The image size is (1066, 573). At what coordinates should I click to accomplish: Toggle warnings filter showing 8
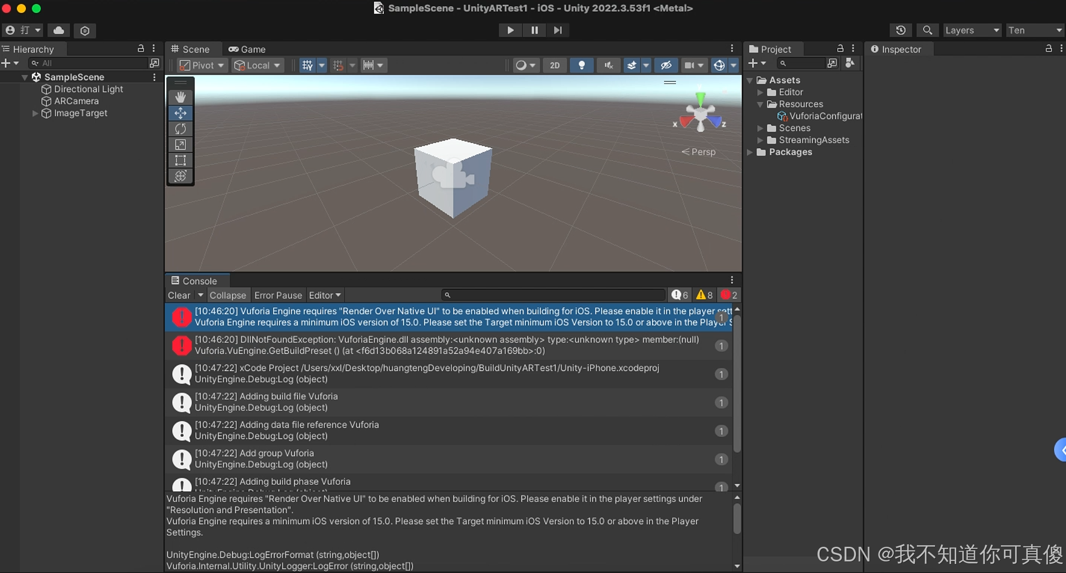click(704, 295)
